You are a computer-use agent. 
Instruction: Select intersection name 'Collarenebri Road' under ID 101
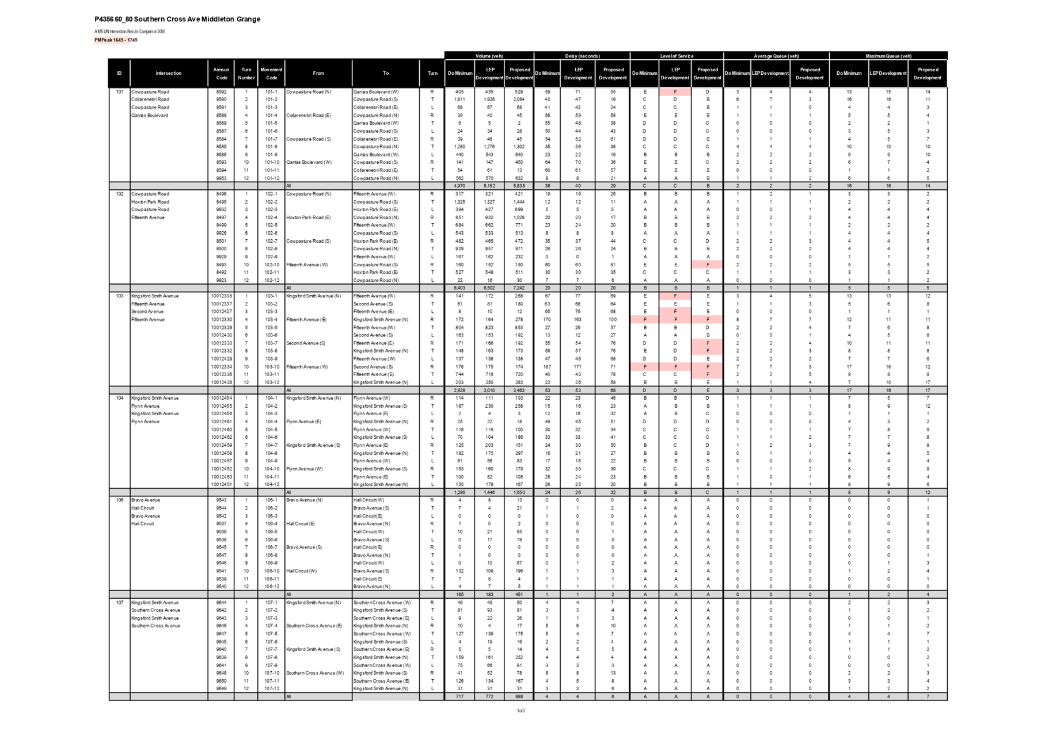pyautogui.click(x=150, y=99)
